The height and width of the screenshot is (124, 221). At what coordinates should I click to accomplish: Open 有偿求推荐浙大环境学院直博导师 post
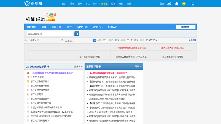tap(46, 107)
